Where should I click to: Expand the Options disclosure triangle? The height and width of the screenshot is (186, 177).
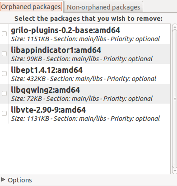pyautogui.click(x=3, y=180)
